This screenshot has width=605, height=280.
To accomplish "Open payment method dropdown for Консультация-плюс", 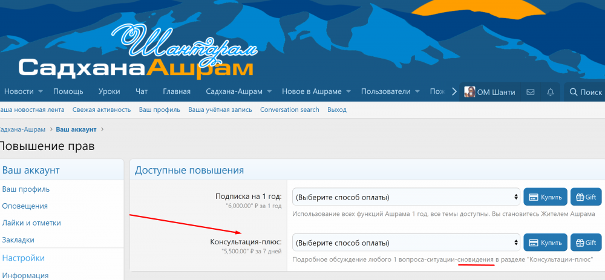I will click(406, 243).
